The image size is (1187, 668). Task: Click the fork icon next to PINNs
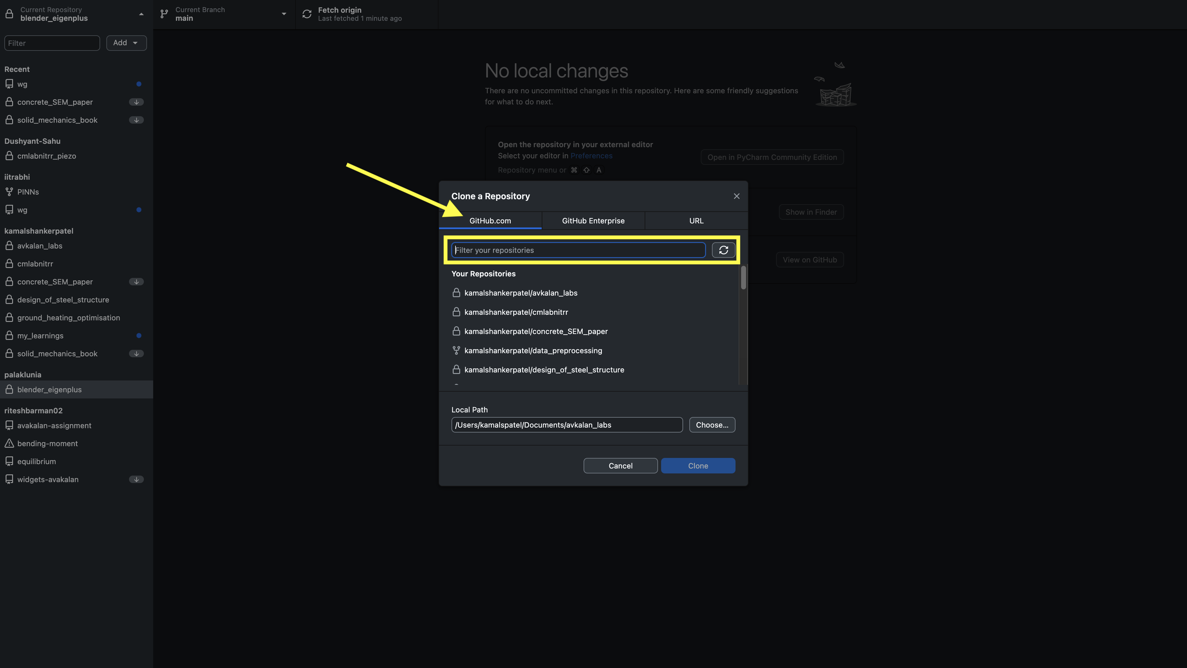[9, 191]
